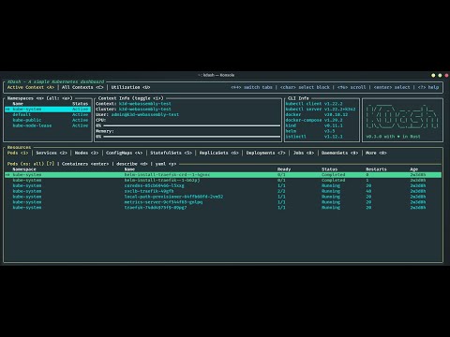The image size is (450, 337).
Task: Click the yaml hint above pods table
Action: (x=166, y=164)
